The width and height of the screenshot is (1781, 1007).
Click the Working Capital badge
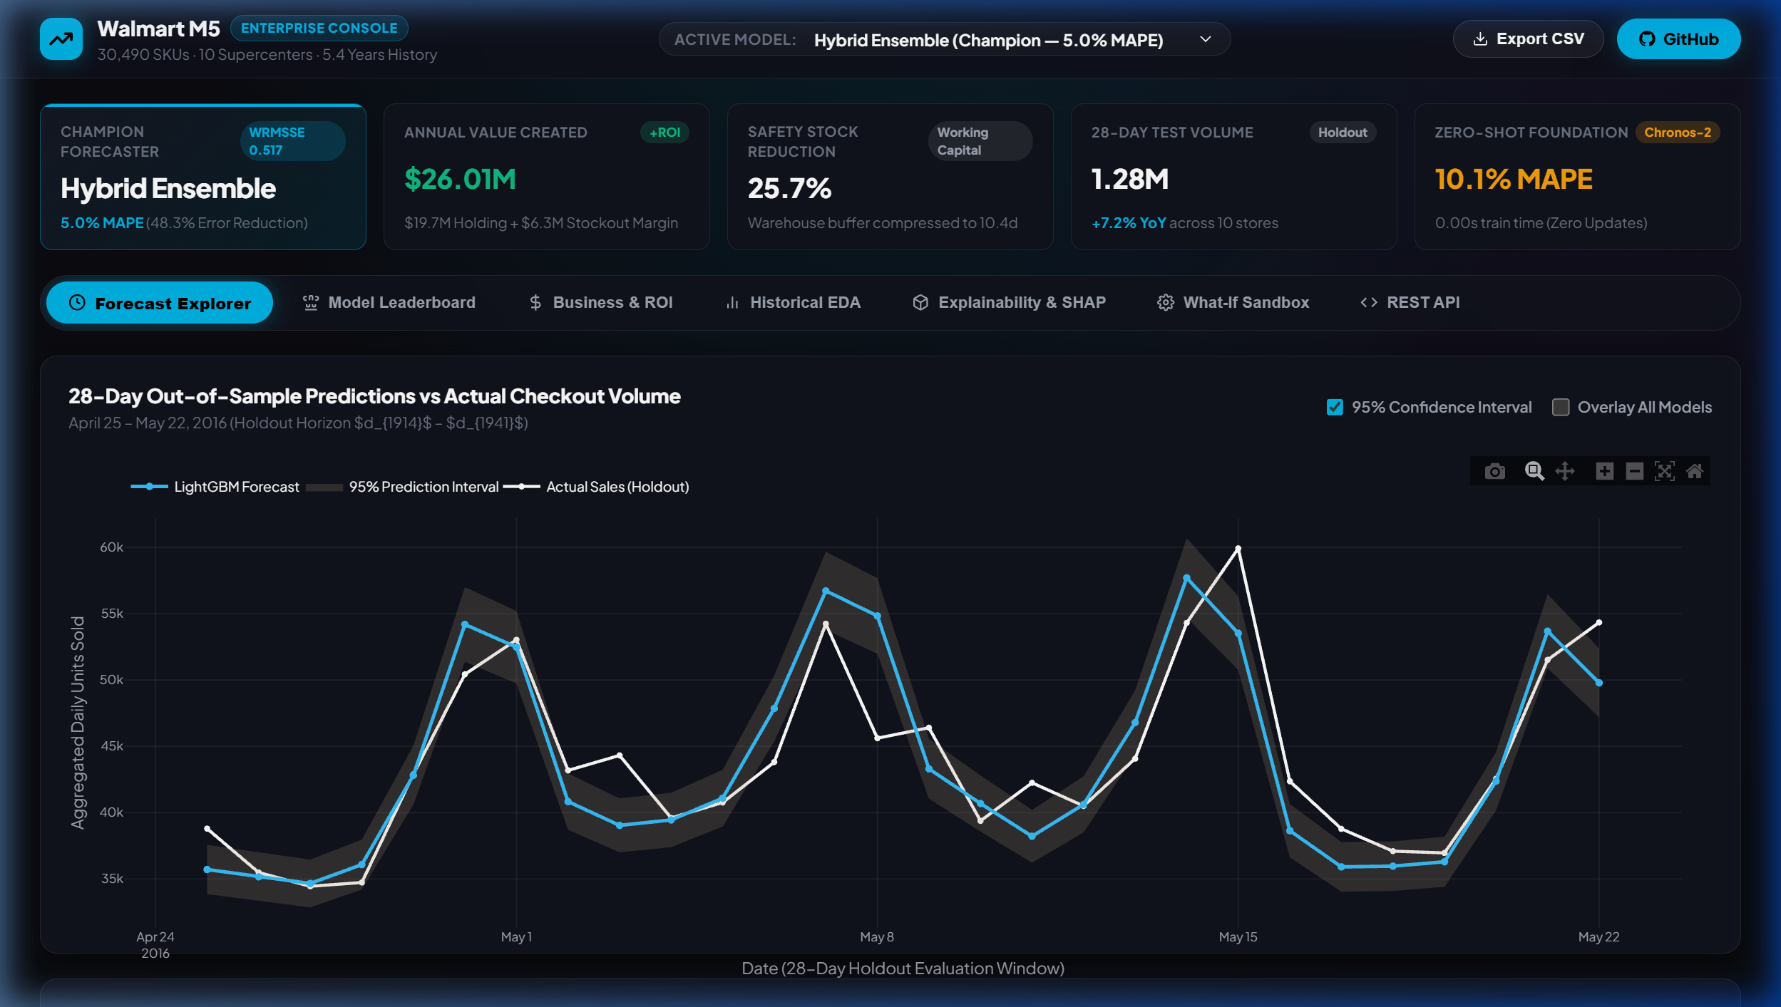pos(980,141)
